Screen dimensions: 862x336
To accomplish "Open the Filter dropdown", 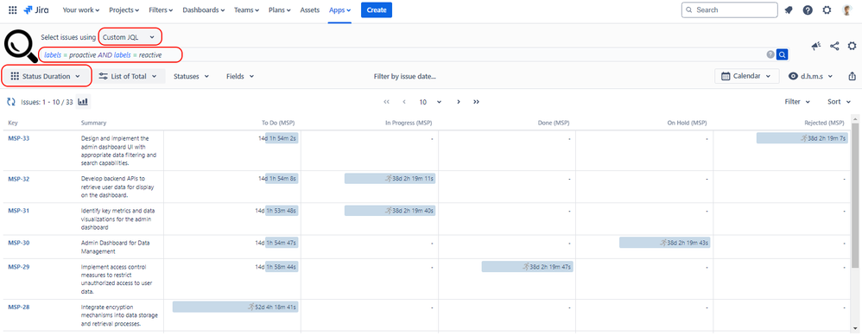I will (797, 102).
